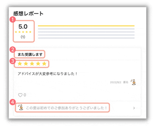The width and height of the screenshot is (155, 126).
Task: Expand the host reply with chevron arrow
Action: pos(134,108)
